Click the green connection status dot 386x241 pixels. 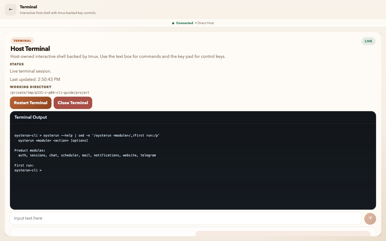pos(173,23)
